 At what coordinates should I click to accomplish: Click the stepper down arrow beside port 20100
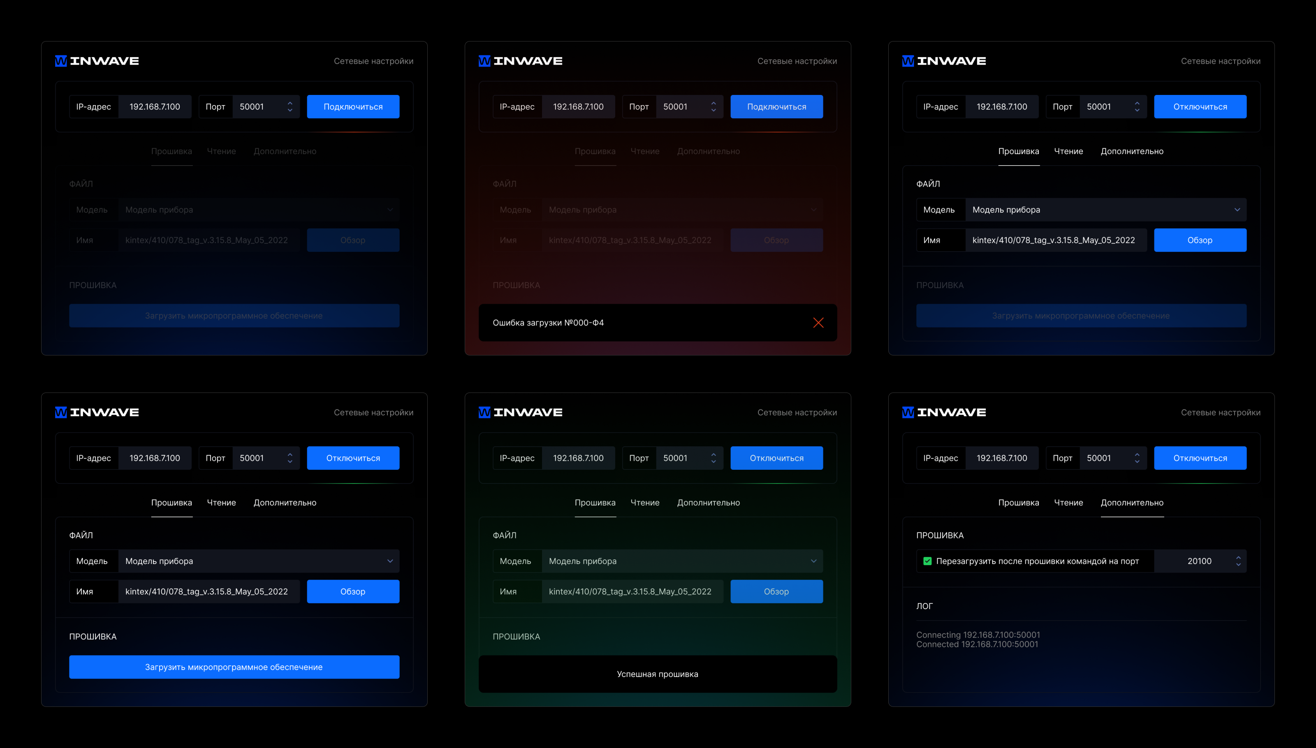(1239, 564)
